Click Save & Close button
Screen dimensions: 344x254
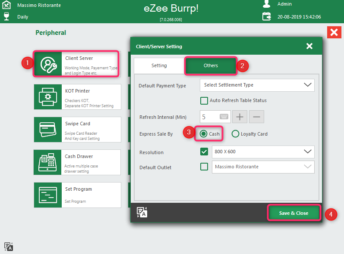(294, 213)
